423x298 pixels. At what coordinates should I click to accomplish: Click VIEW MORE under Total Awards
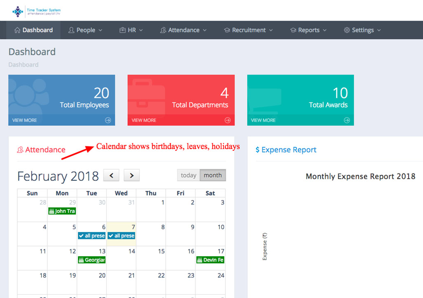click(263, 120)
